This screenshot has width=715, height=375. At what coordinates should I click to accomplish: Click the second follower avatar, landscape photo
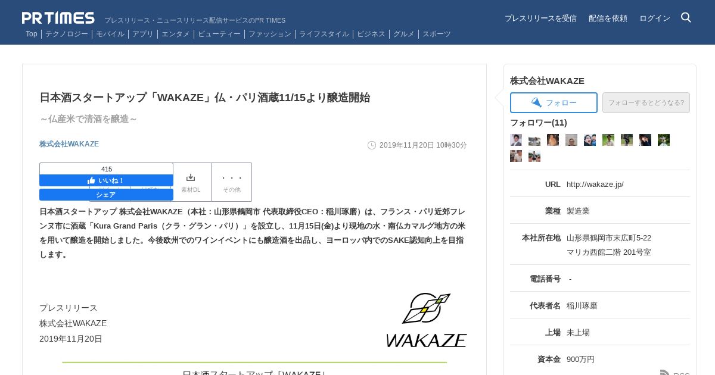534,140
